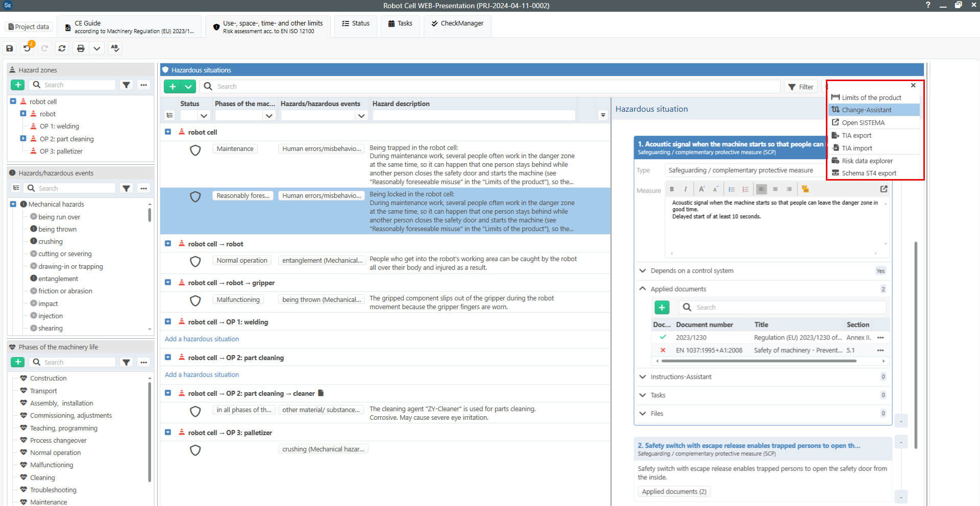Screen dimensions: 980x506
Task: Expand the Depends on a control system section
Action: coord(642,270)
